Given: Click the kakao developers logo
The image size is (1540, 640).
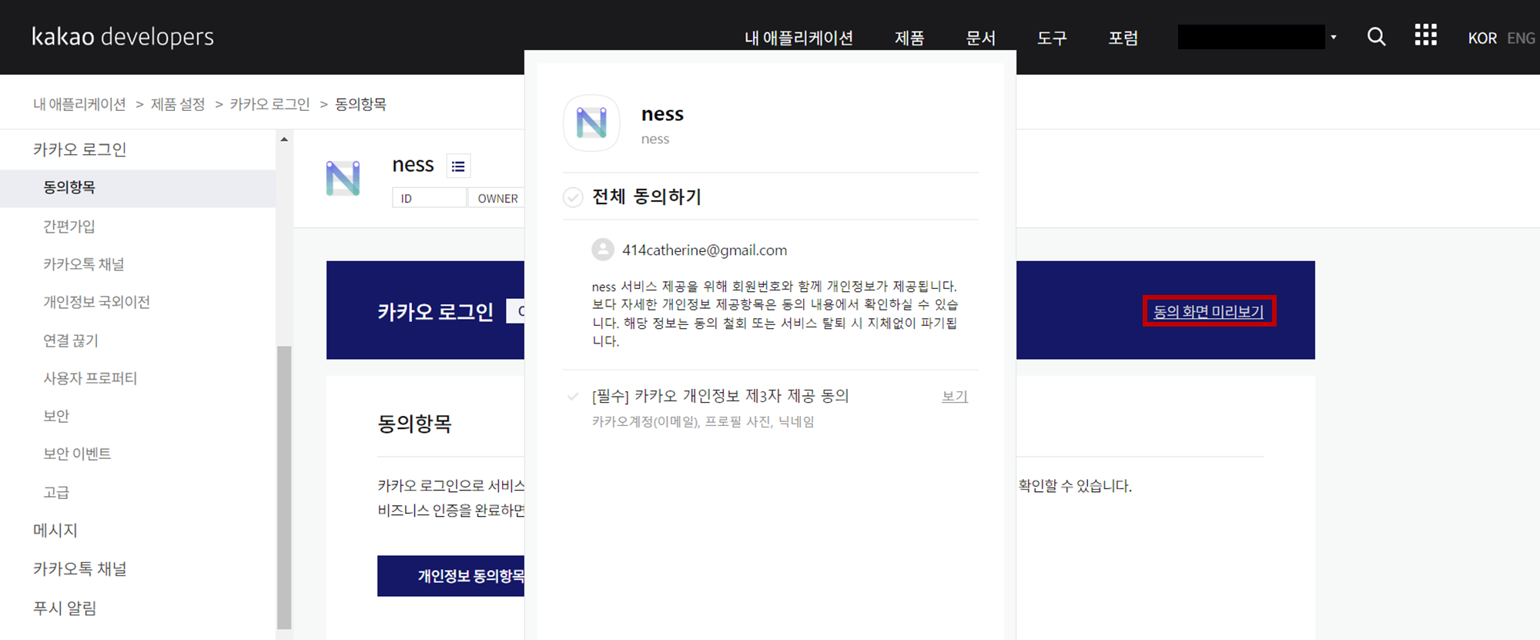Looking at the screenshot, I should pyautogui.click(x=123, y=37).
